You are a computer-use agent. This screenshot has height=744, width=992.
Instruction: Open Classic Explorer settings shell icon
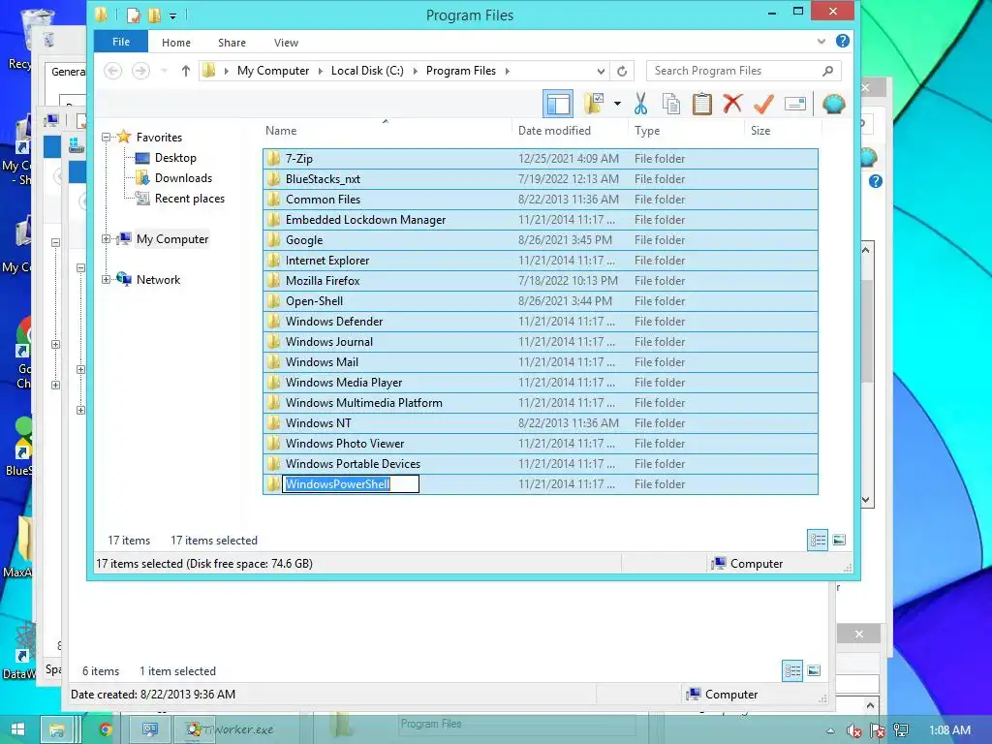click(834, 104)
